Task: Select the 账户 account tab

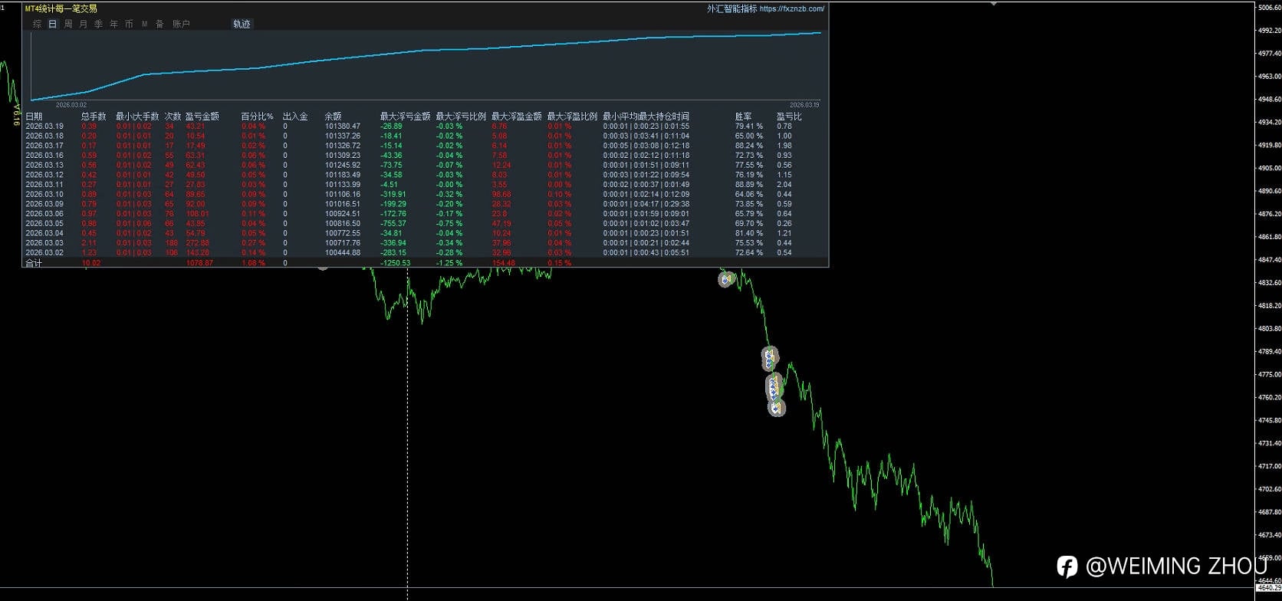Action: point(181,25)
